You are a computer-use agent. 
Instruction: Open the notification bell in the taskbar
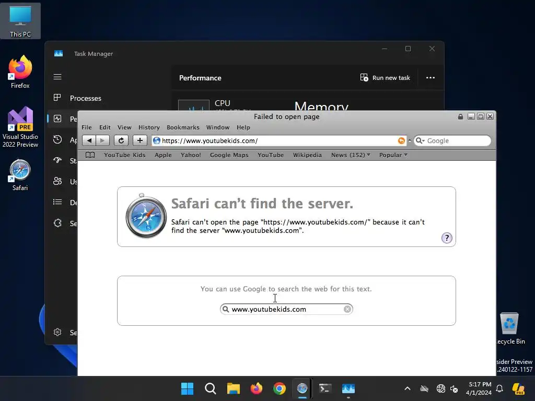[x=499, y=388]
